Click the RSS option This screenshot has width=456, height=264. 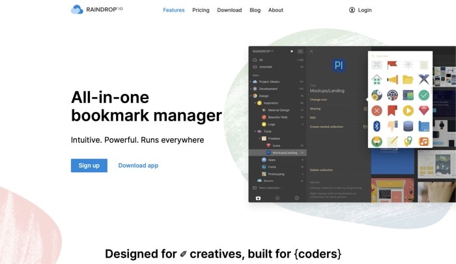point(313,117)
